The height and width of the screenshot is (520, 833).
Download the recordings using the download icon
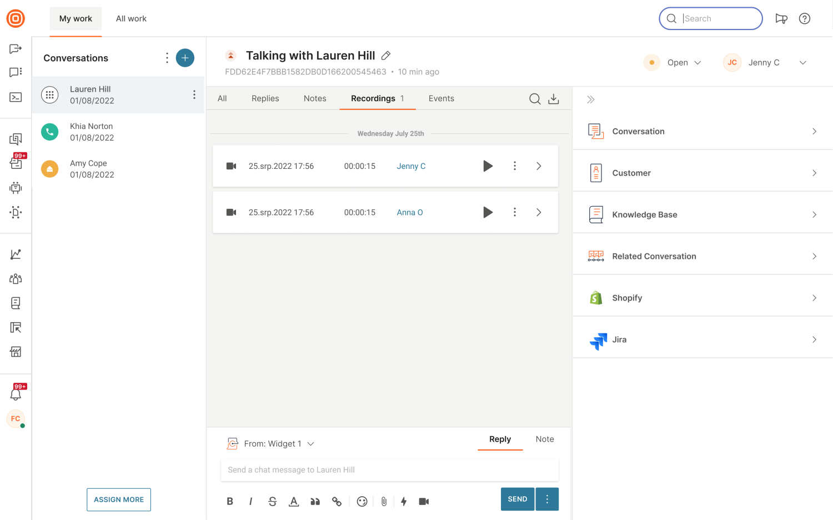click(x=554, y=99)
